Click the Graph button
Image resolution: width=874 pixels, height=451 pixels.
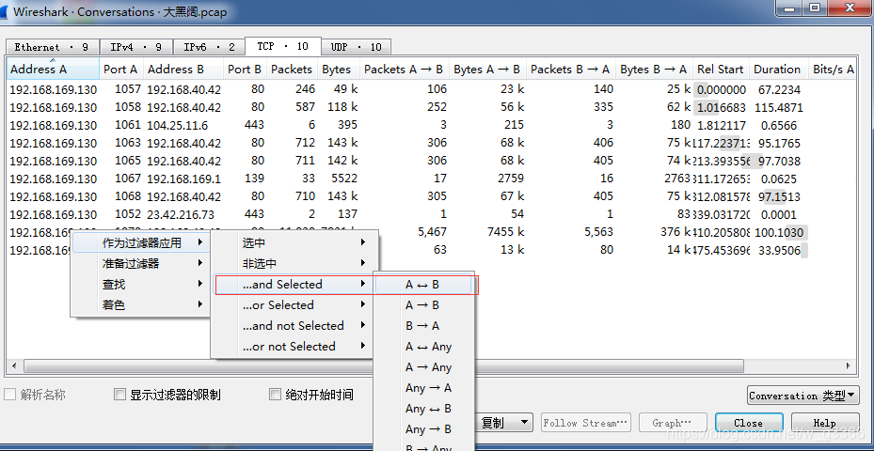(673, 423)
